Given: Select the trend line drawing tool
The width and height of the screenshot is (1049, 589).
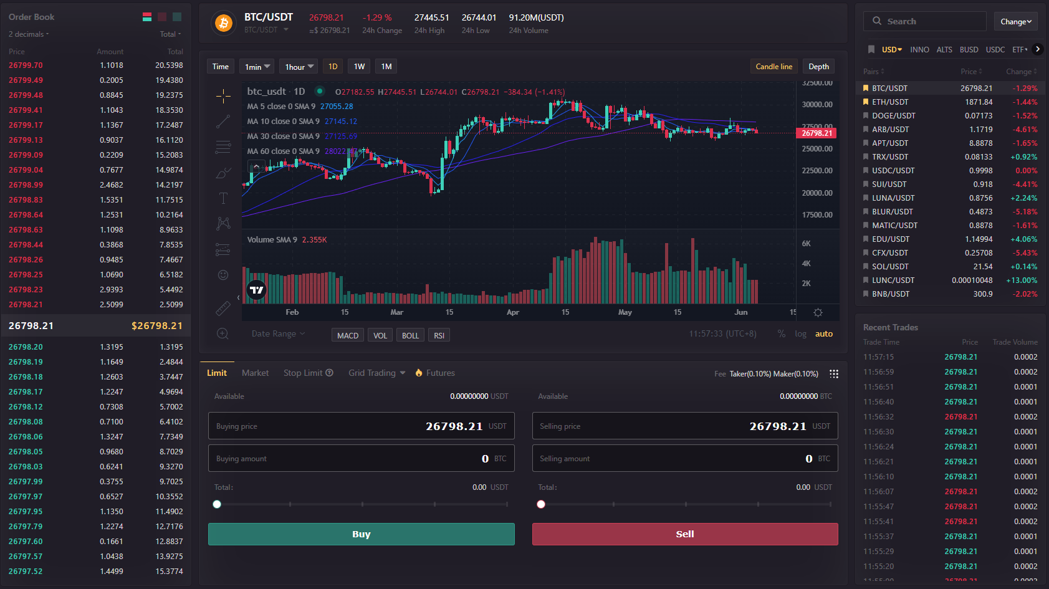Looking at the screenshot, I should pyautogui.click(x=223, y=122).
